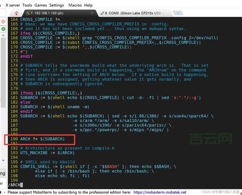The height and width of the screenshot is (195, 242).
Task: Click the green checkmark icon in sidebar
Action: 3,29
